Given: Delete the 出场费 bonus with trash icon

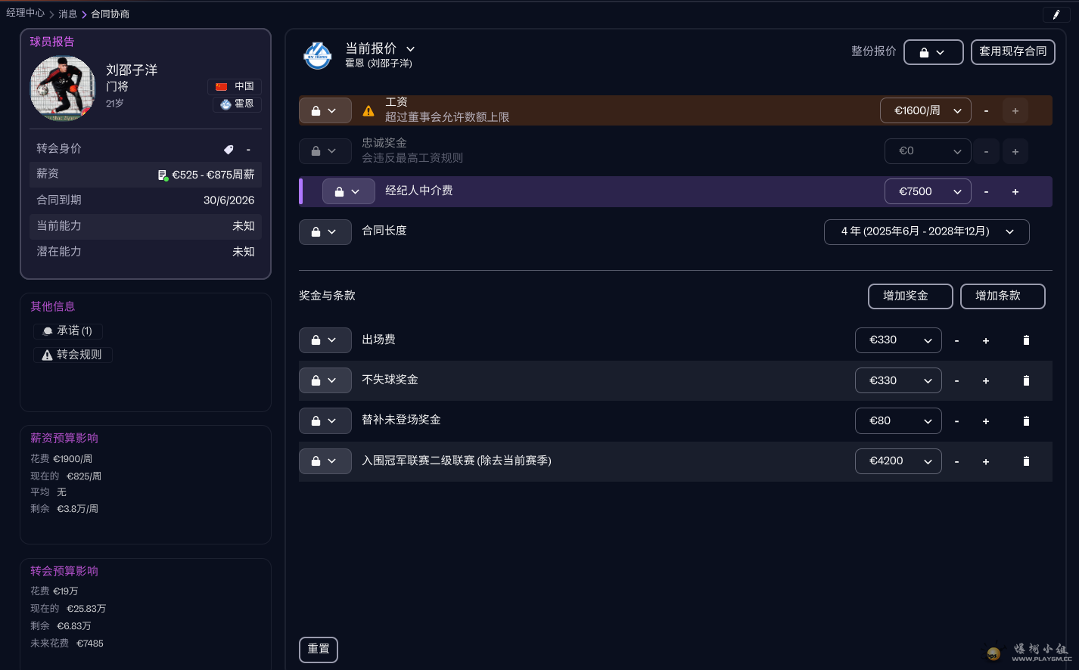Looking at the screenshot, I should click(x=1026, y=340).
